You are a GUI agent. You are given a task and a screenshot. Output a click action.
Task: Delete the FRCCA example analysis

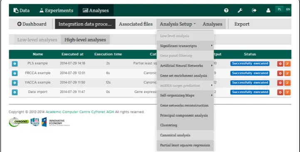point(280,73)
